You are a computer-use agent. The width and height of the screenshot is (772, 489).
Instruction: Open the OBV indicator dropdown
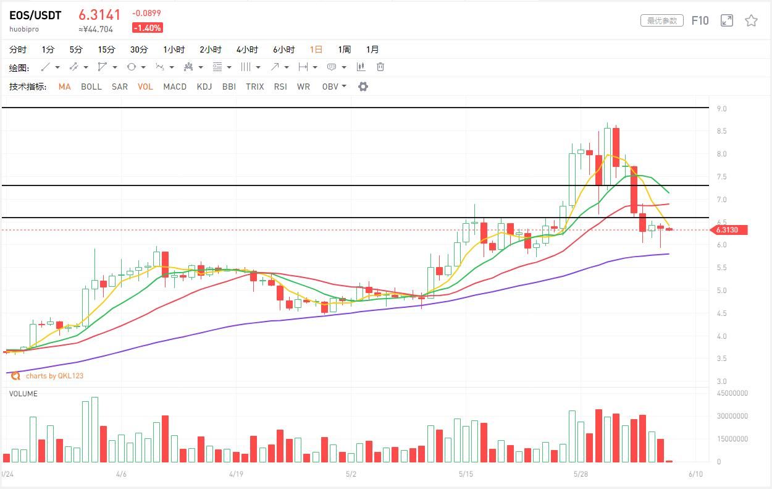(x=334, y=87)
